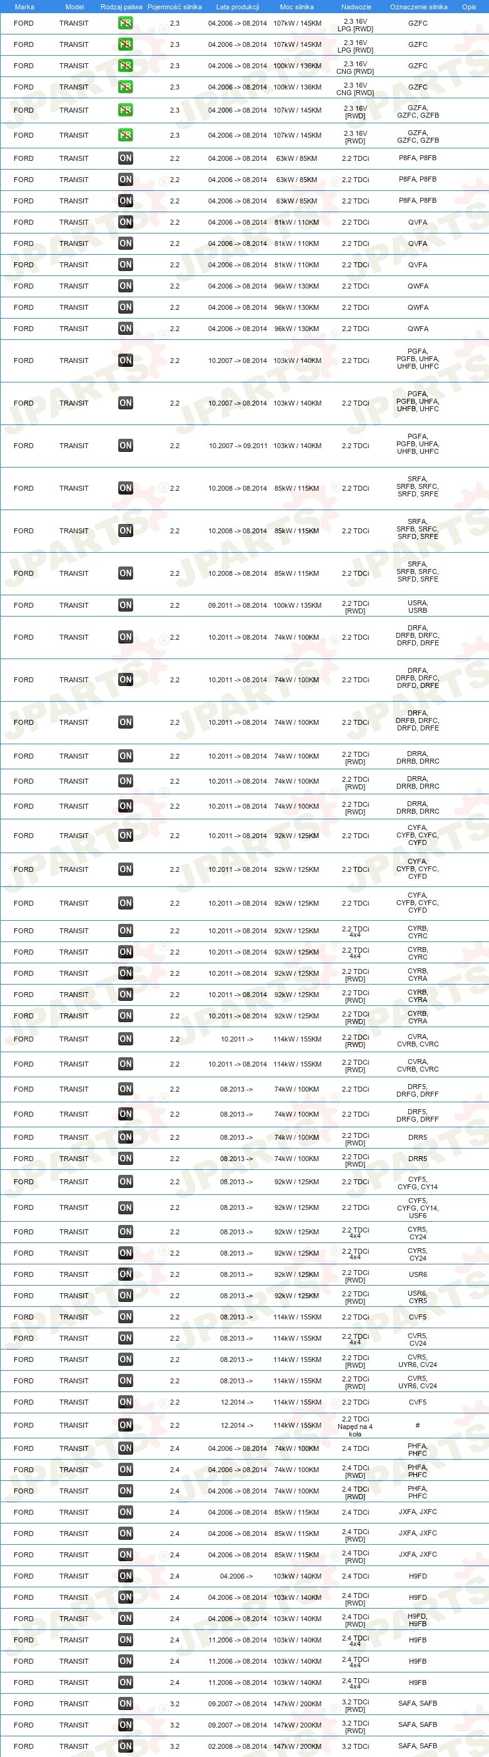Viewport: 489px width, 1757px height.
Task: Click ON fuel icon in USRA, USRB row
Action: (125, 605)
